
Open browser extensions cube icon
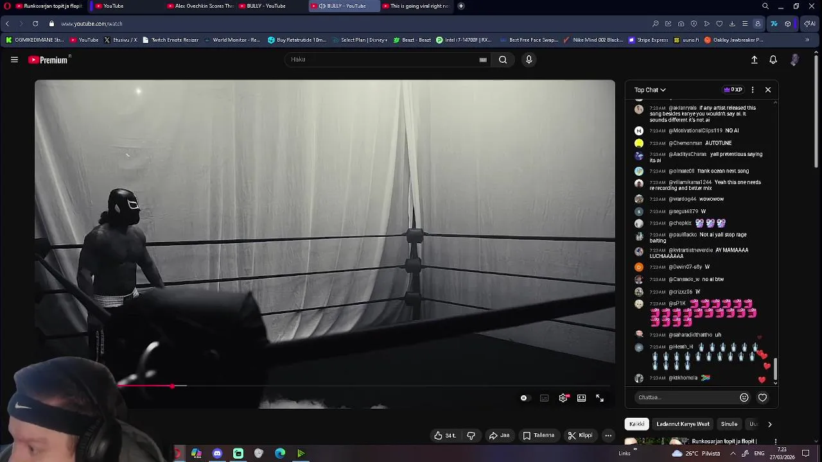788,24
